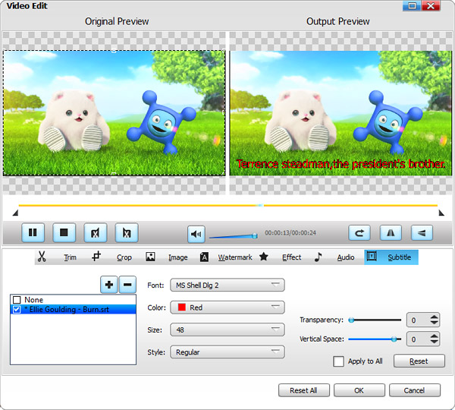Click the Reset button
This screenshot has width=455, height=410.
419,361
